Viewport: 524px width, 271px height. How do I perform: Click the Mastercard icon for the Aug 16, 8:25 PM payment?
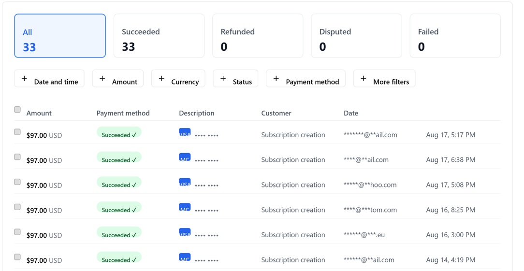185,207
